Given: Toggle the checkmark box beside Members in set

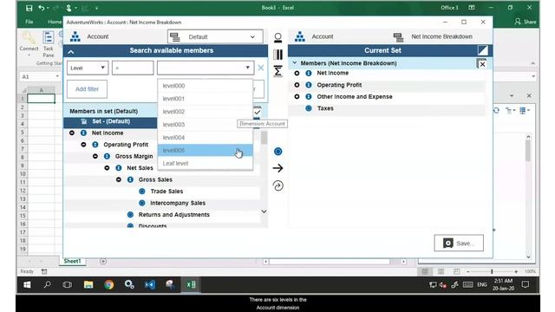Looking at the screenshot, I should 258,112.
